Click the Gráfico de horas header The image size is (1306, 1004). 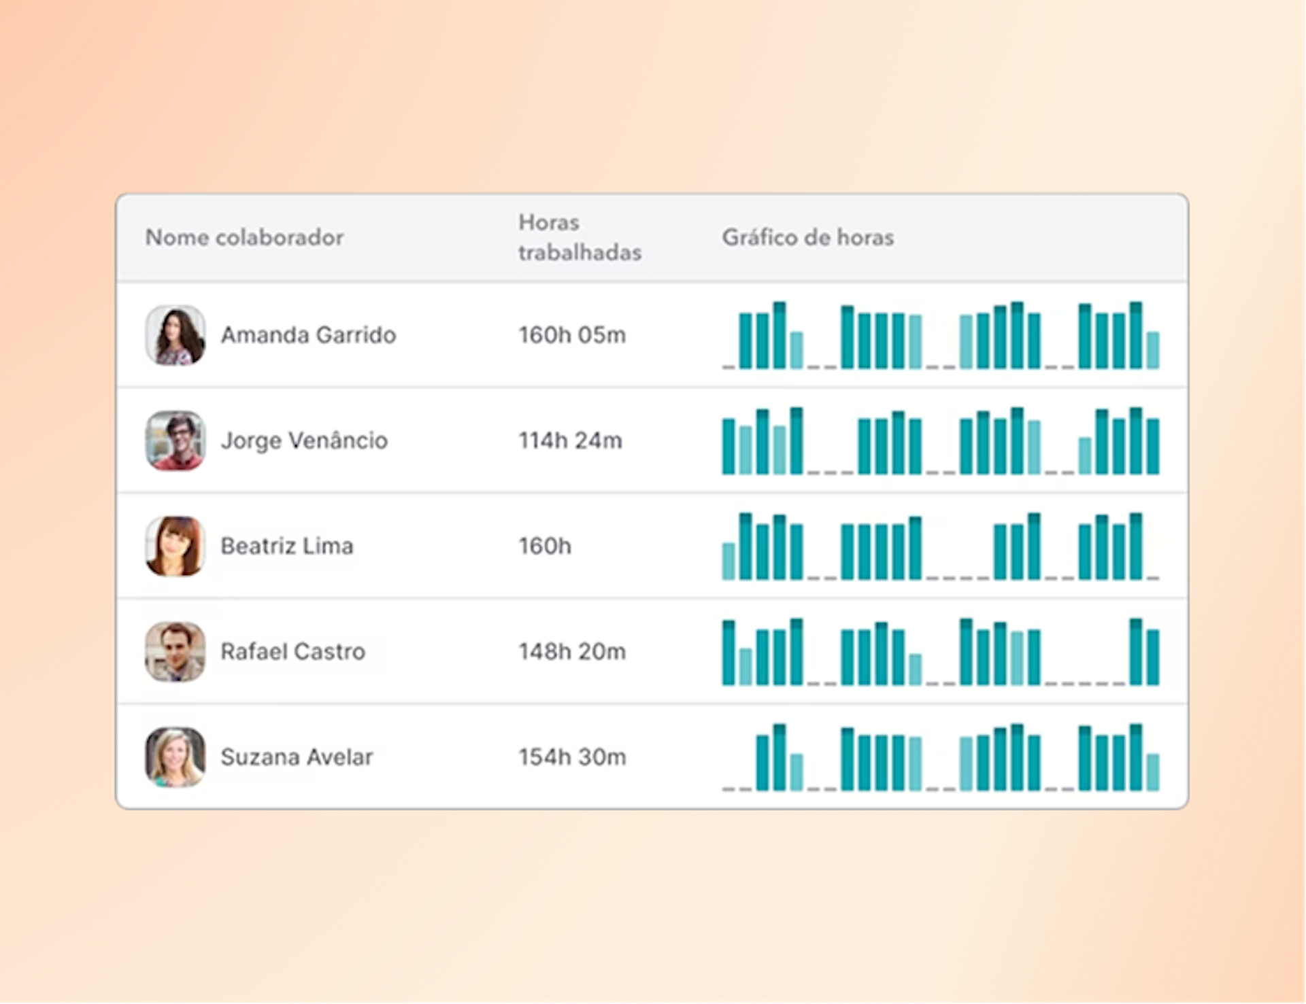(x=807, y=237)
